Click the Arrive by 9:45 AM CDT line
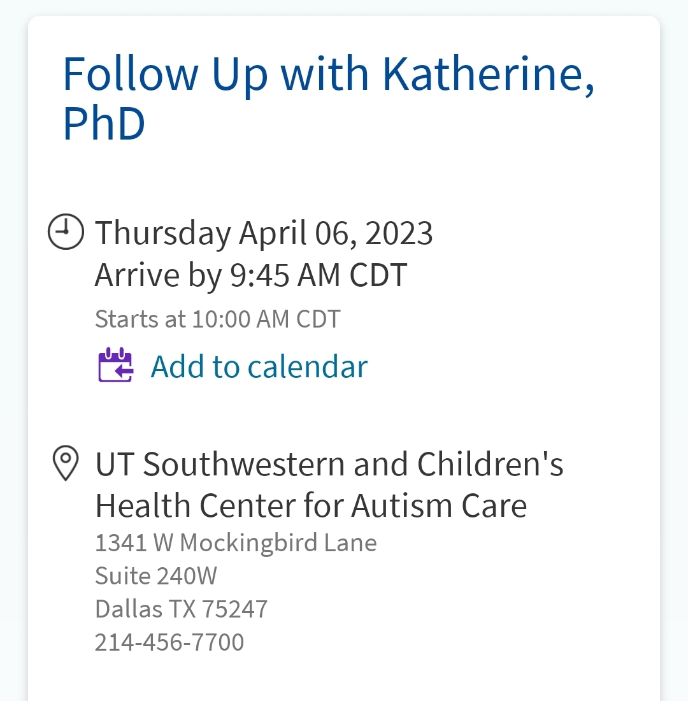The height and width of the screenshot is (701, 688). coord(250,275)
